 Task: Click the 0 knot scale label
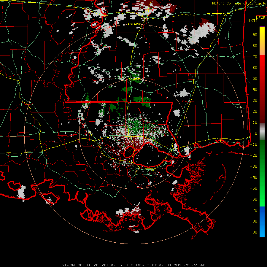coord(256,133)
